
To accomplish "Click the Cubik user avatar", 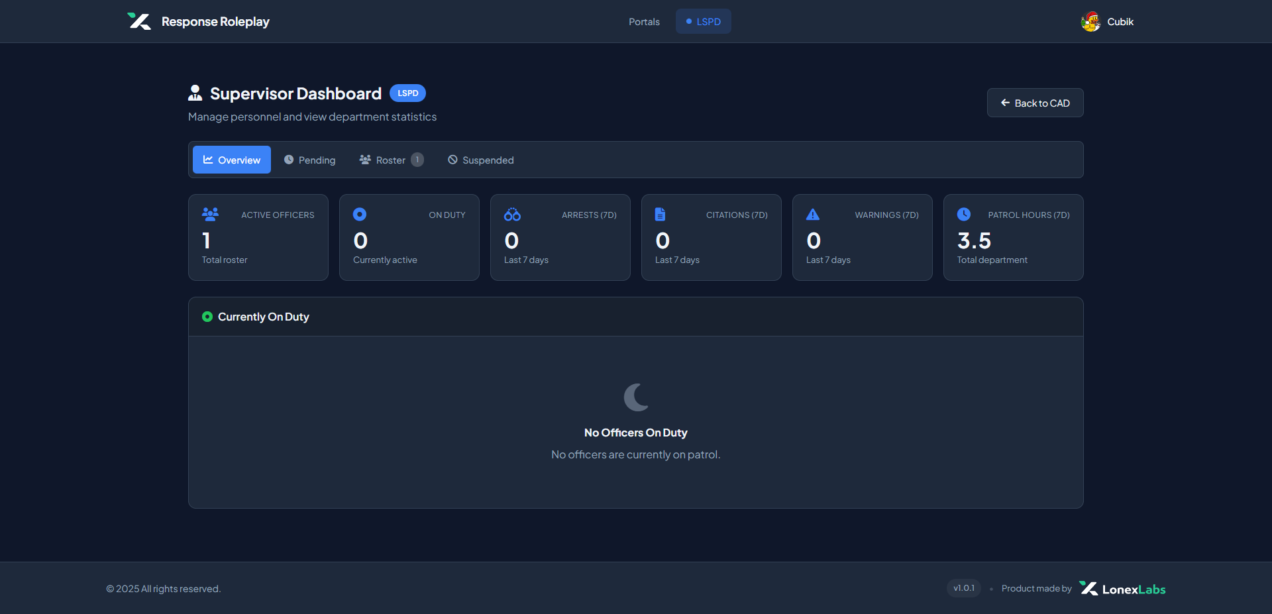I will [1090, 22].
